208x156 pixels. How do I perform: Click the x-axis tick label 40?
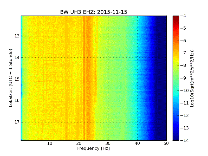click(137, 144)
